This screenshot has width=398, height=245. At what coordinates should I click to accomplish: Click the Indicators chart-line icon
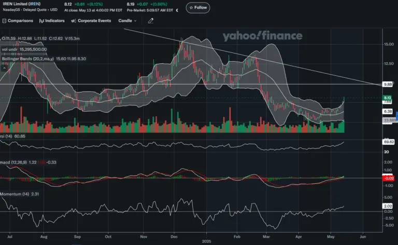tap(41, 21)
